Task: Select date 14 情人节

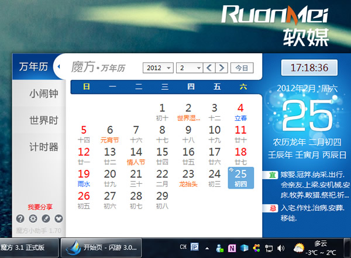Action: tap(136, 156)
